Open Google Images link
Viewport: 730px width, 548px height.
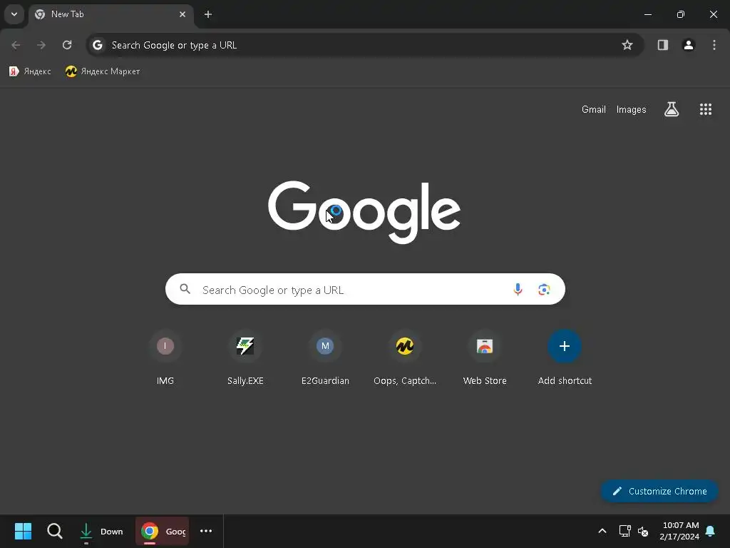point(632,109)
